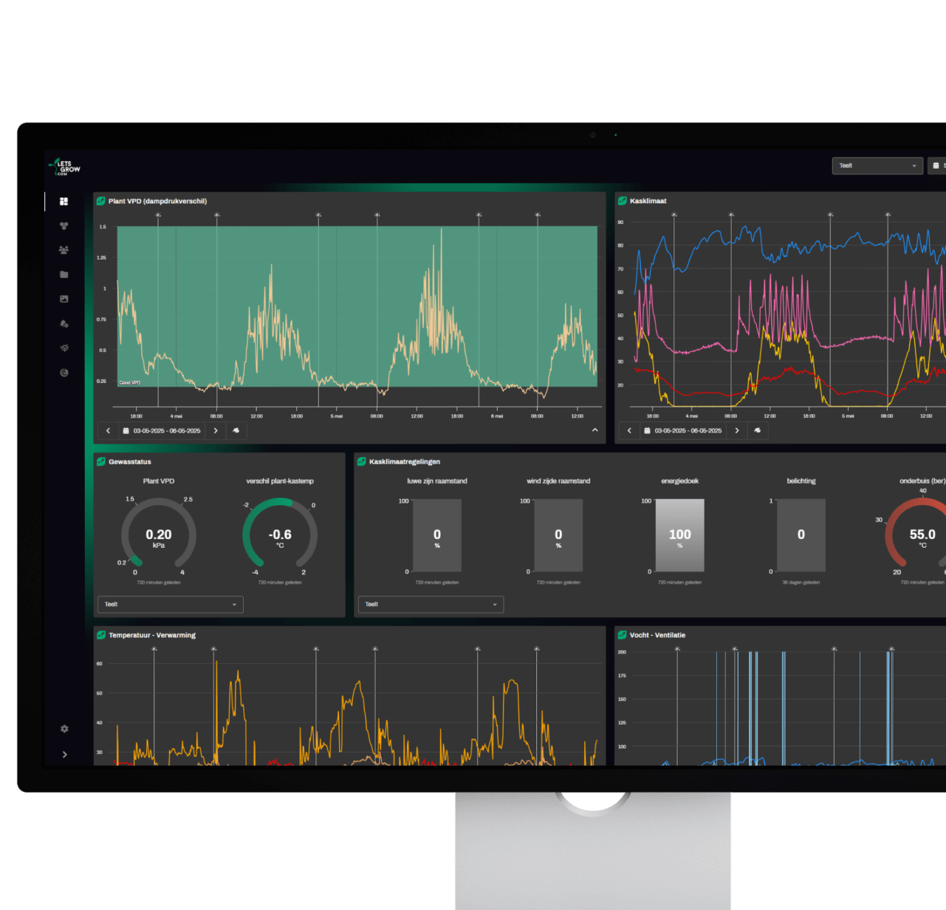The height and width of the screenshot is (910, 946).
Task: Click the leaf icon beside Vocht - Ventilatie
Action: 622,635
